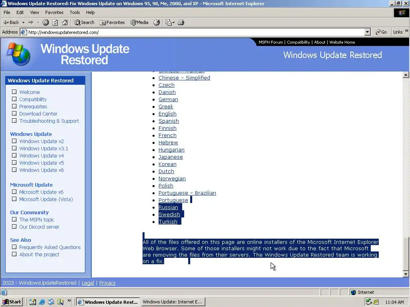Click the Internet zone status bar icon
410x307 pixels.
pyautogui.click(x=353, y=292)
